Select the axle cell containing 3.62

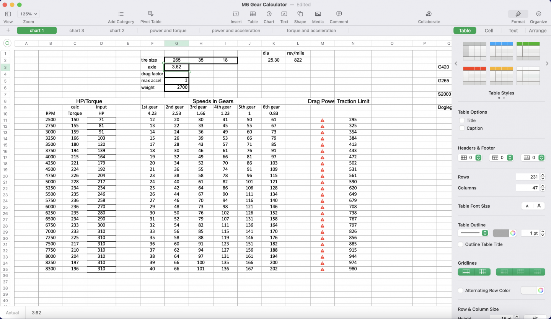pyautogui.click(x=176, y=67)
